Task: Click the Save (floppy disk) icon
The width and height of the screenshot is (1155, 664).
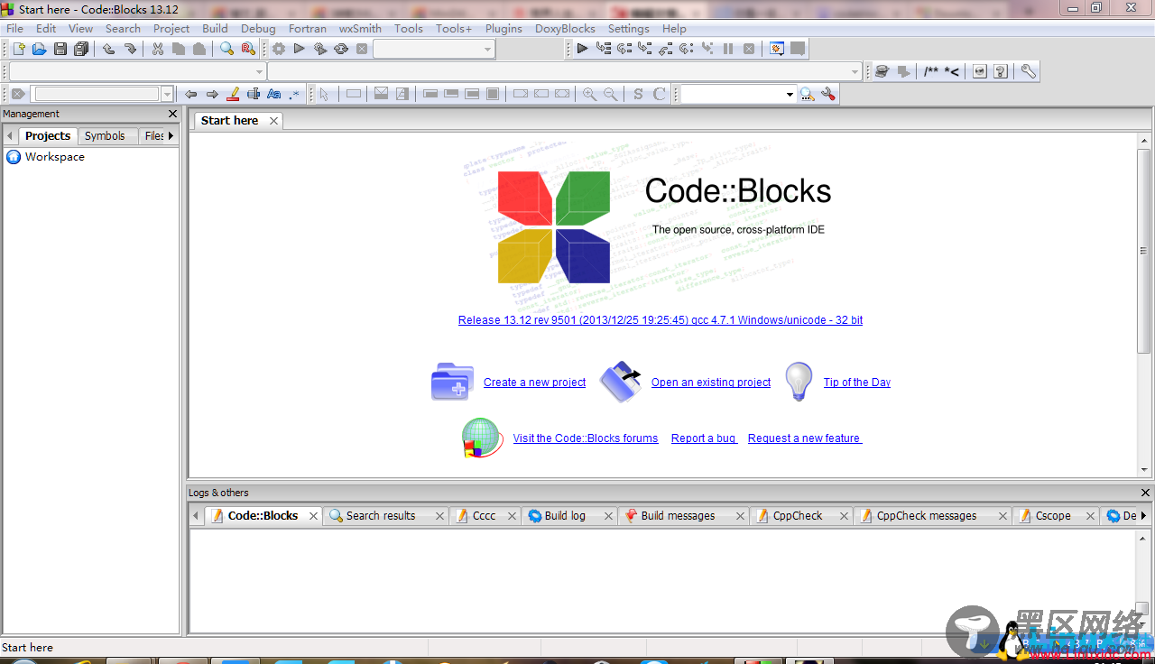Action: (60, 49)
